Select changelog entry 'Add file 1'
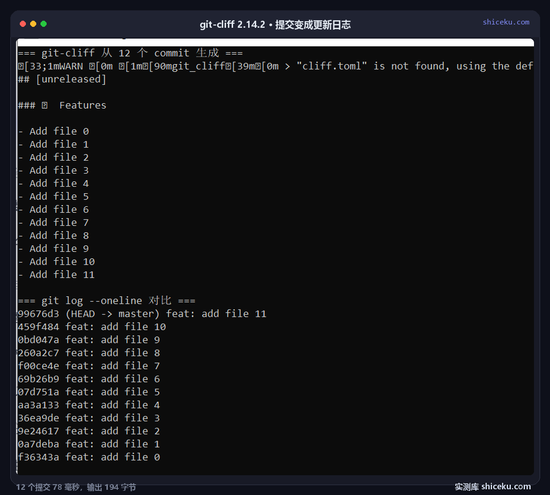Screen dimensions: 550x495 53,144
